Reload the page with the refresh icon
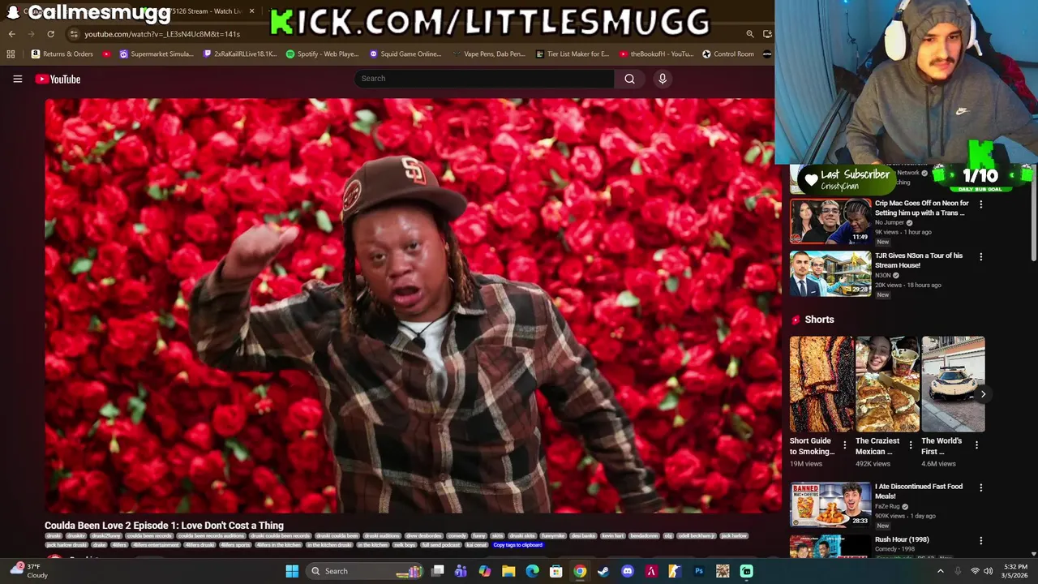 50,34
